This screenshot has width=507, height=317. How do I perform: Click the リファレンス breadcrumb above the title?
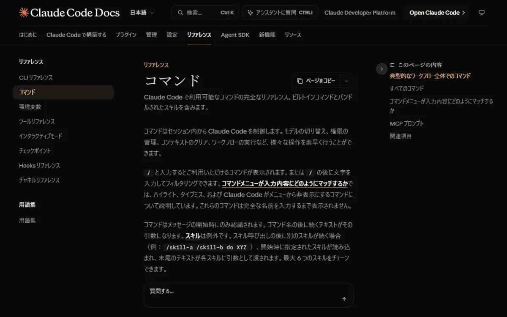click(x=156, y=65)
